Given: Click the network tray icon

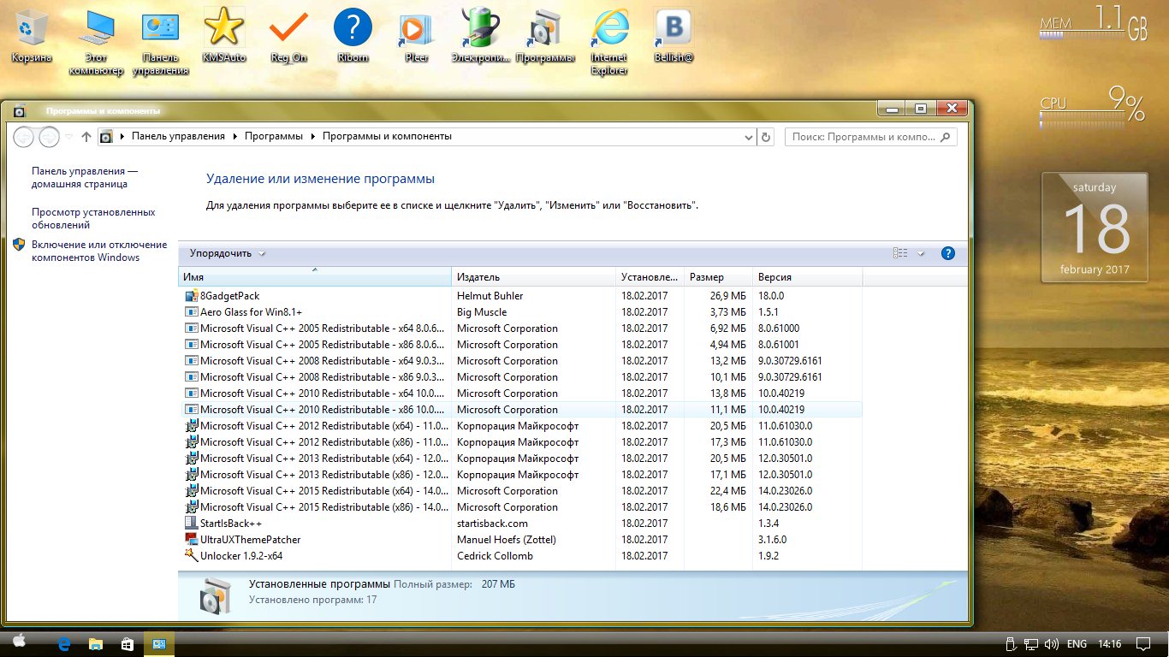Looking at the screenshot, I should point(1031,644).
